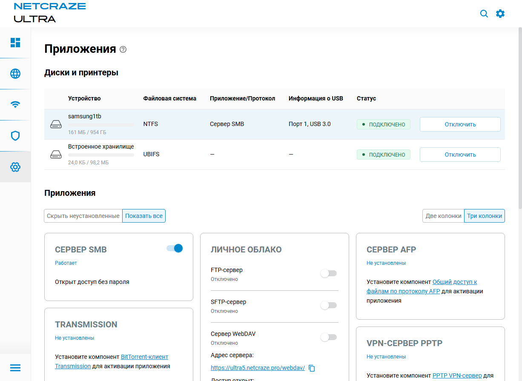
Task: Open settings gear in top bar
Action: click(500, 14)
